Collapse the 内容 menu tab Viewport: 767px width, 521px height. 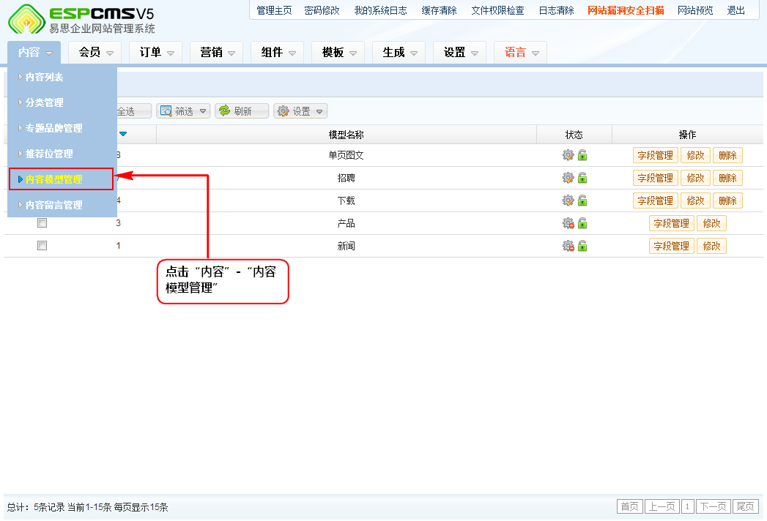click(x=34, y=52)
